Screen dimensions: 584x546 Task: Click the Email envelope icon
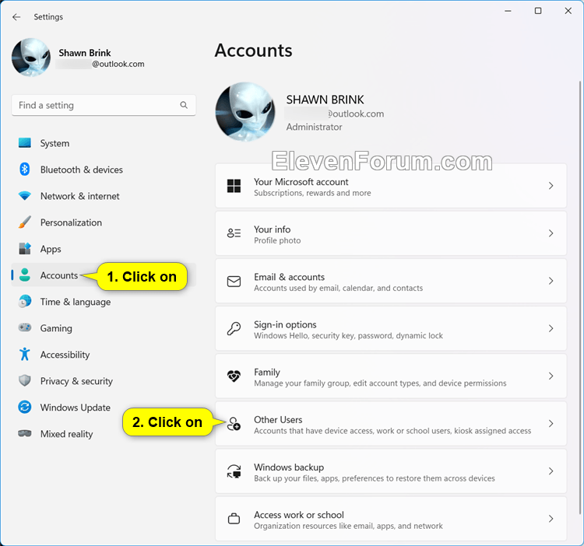[x=234, y=282]
